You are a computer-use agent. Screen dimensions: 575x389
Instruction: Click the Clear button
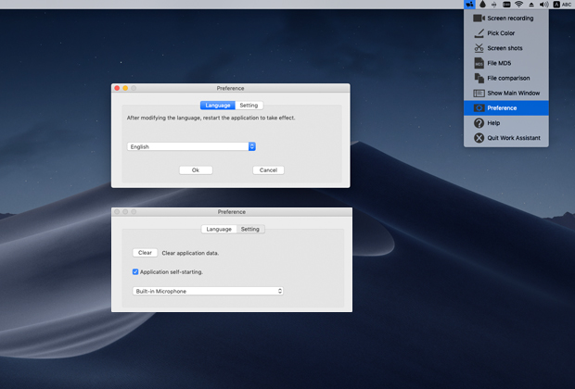pos(145,253)
